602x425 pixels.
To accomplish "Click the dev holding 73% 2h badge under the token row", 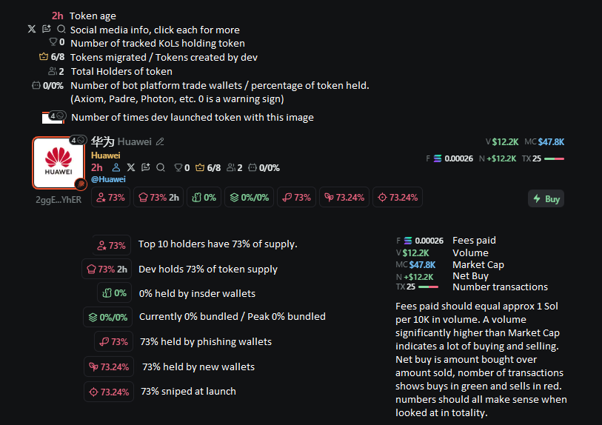I will (158, 198).
